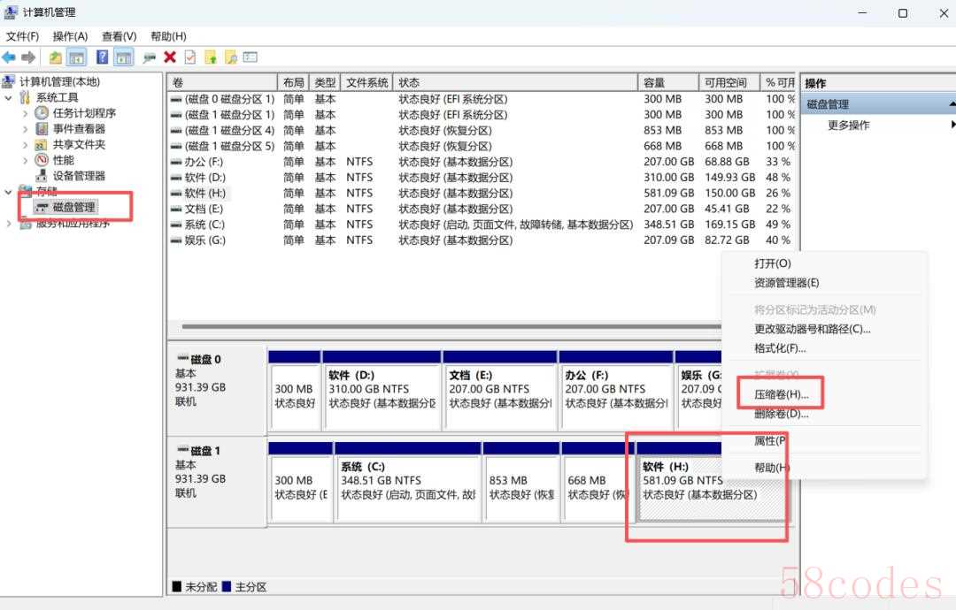
Task: Click the blue back arrow toolbar icon
Action: 9,57
